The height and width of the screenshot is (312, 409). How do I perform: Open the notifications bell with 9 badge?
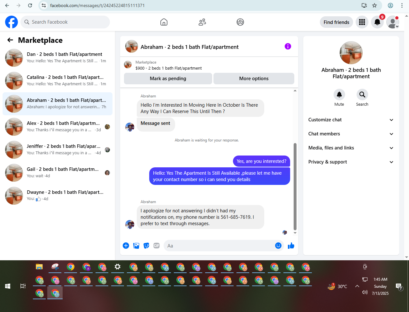click(x=377, y=22)
